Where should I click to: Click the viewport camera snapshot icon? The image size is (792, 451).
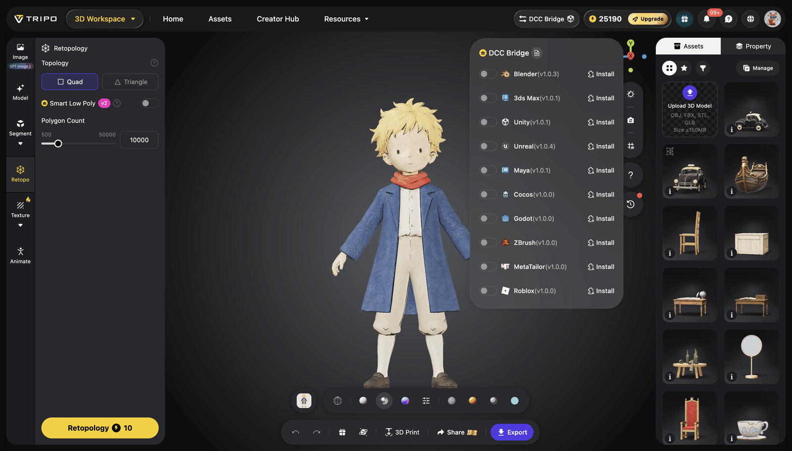point(631,120)
